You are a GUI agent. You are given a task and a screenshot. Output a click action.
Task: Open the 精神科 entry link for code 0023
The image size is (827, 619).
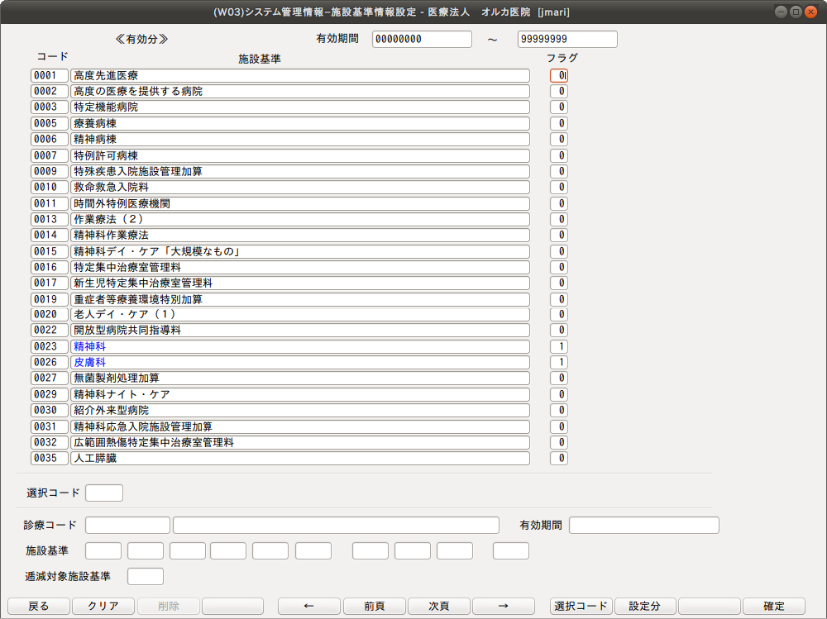point(88,346)
